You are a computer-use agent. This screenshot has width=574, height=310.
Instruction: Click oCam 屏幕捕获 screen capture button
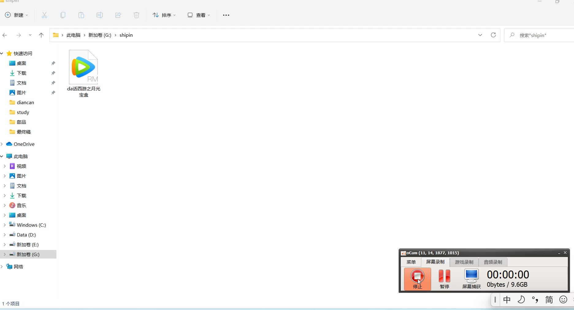pos(471,279)
